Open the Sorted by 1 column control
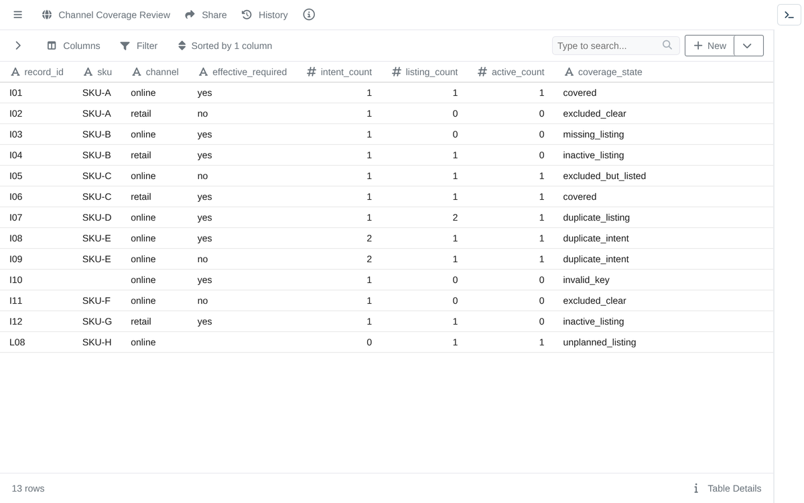 [224, 46]
